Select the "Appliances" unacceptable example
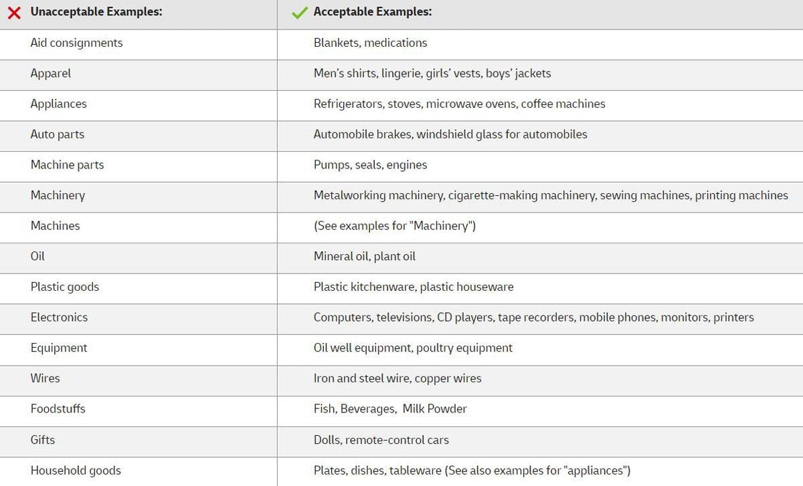Viewport: 803px width, 486px height. [58, 104]
